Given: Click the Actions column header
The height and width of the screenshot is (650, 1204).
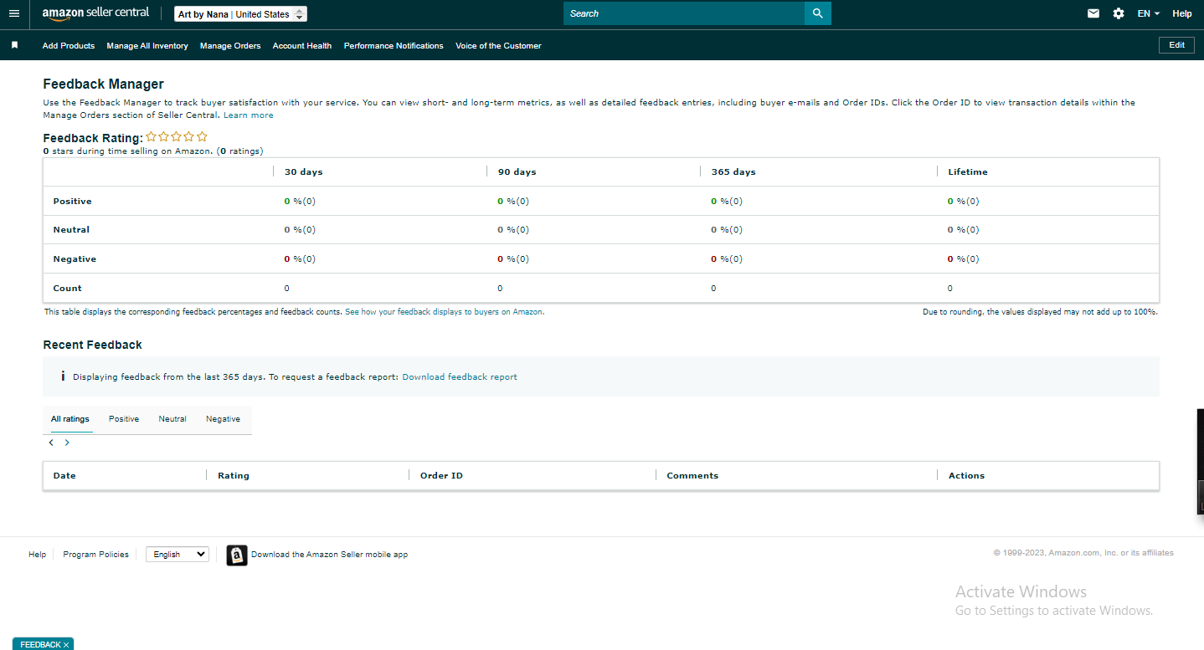Looking at the screenshot, I should coord(966,475).
